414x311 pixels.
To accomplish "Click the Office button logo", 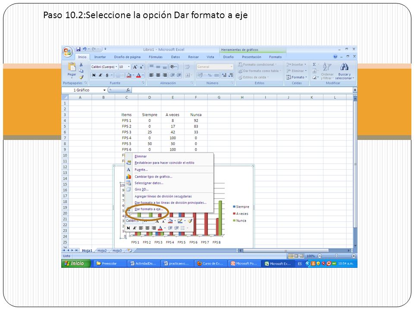I will point(67,51).
